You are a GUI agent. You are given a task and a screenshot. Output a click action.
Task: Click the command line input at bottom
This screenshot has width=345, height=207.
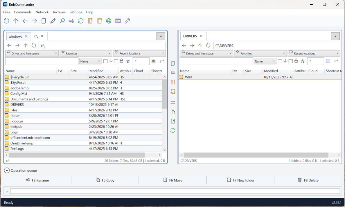click(175, 191)
